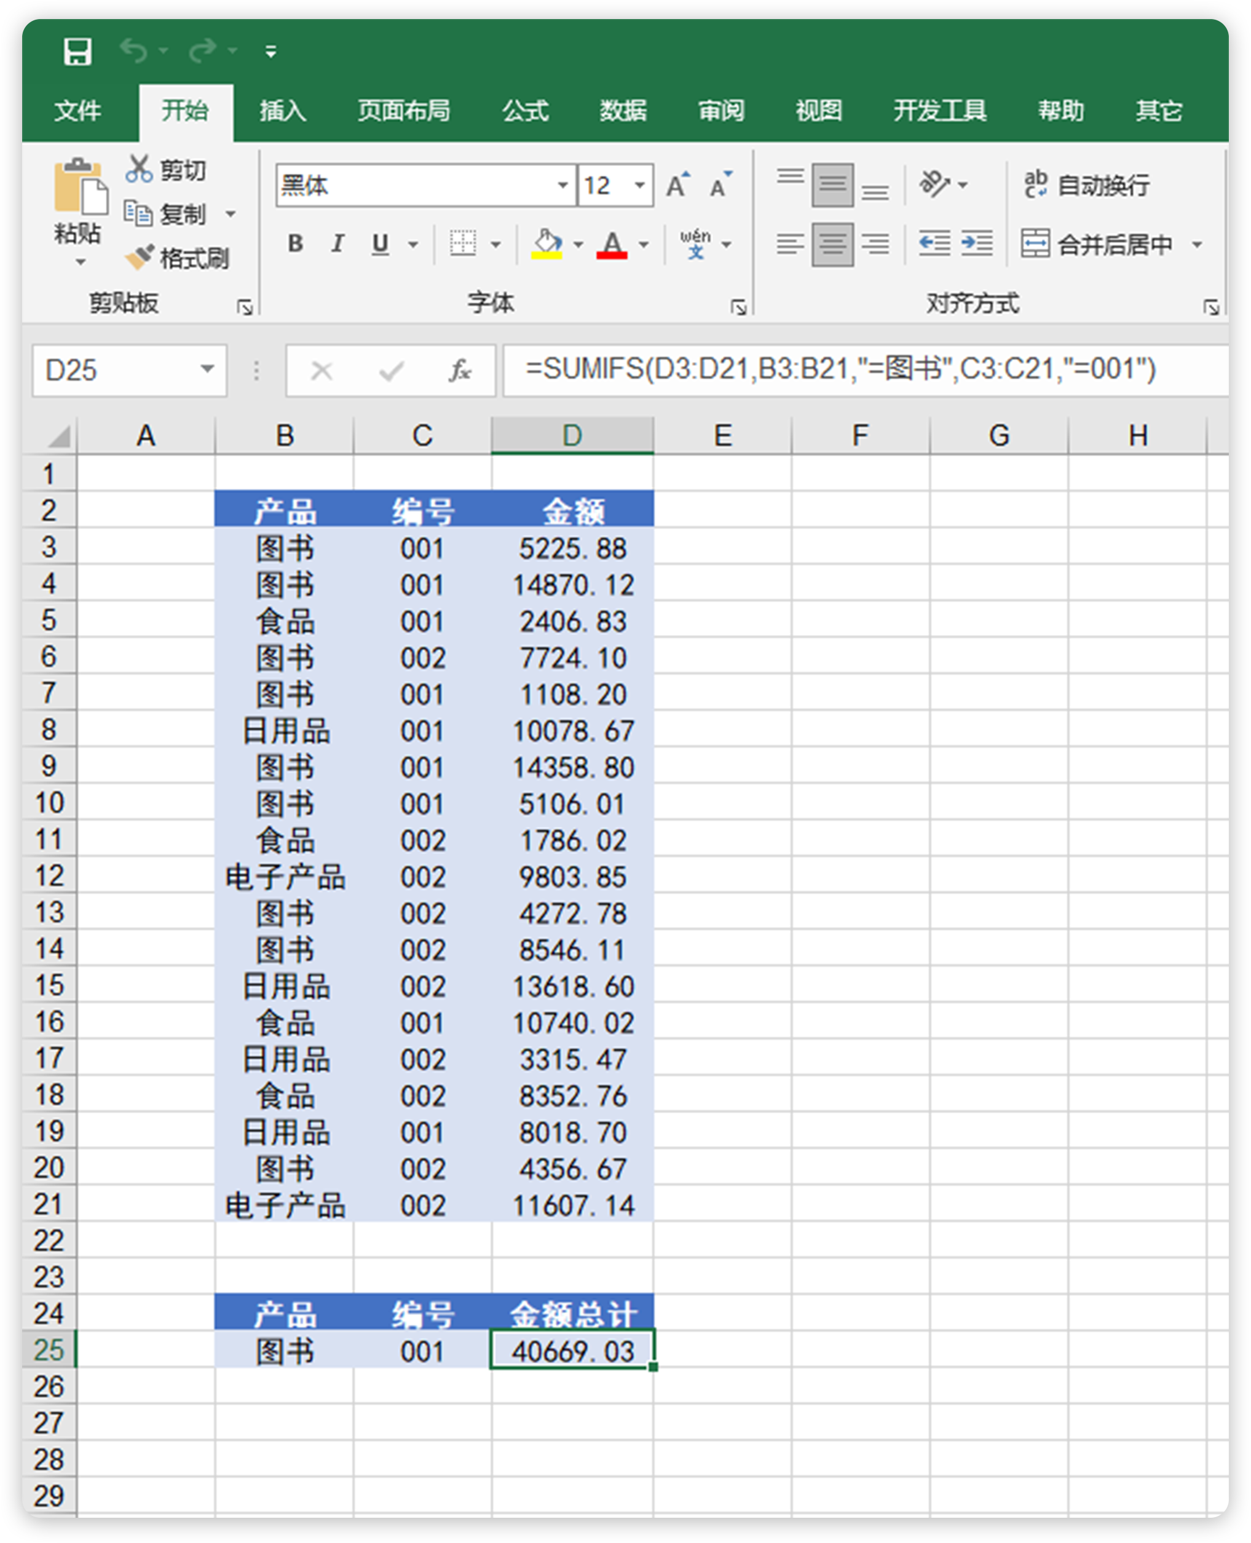Viewport: 1251px width, 1543px height.
Task: Apply Center alignment icon
Action: [x=832, y=243]
